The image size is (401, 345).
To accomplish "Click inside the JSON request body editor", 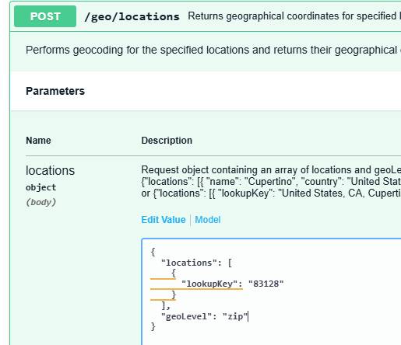I will click(x=271, y=291).
